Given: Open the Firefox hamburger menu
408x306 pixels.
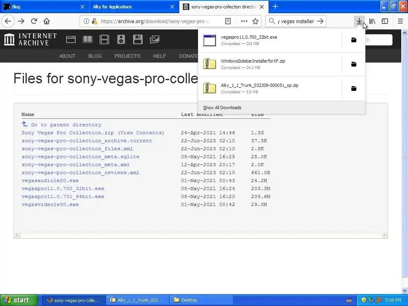Looking at the screenshot, I should (400, 22).
